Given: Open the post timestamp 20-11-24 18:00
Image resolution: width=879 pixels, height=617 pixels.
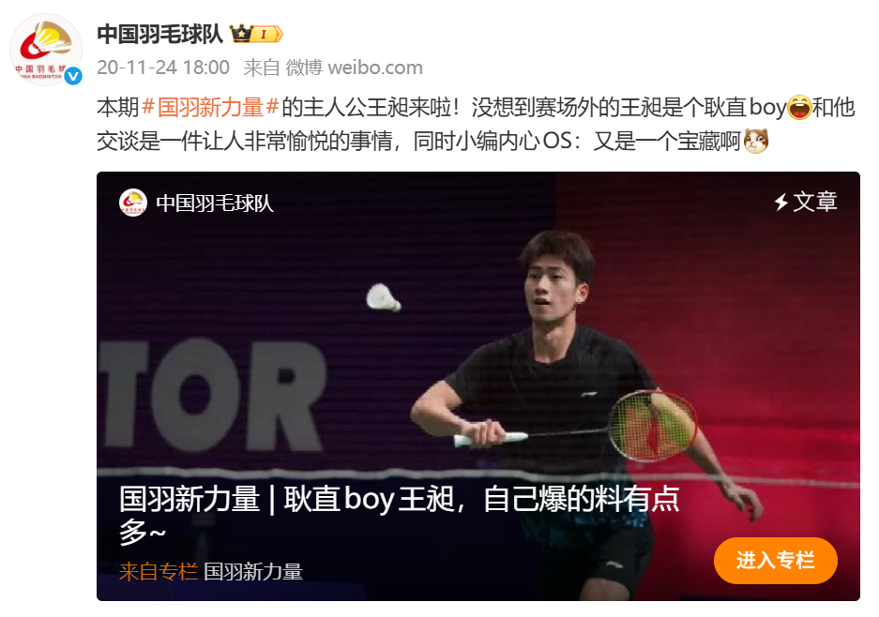Looking at the screenshot, I should [x=163, y=68].
